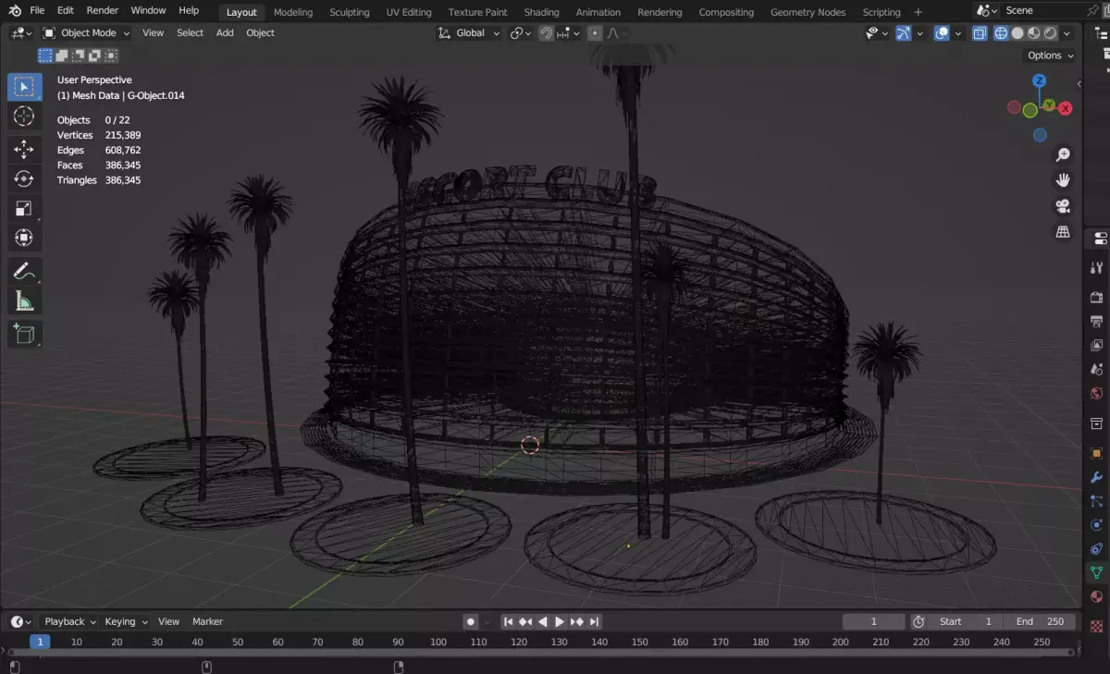Click the pan view hand icon

[1063, 180]
